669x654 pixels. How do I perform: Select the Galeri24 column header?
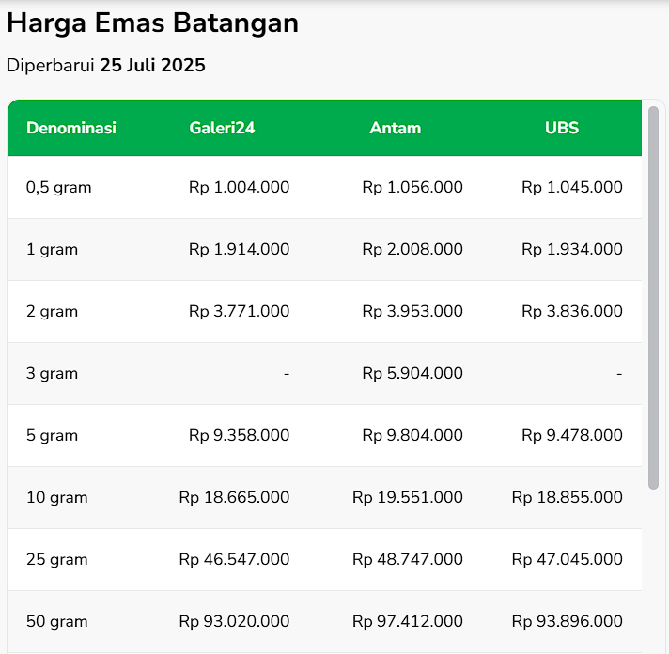[x=222, y=128]
